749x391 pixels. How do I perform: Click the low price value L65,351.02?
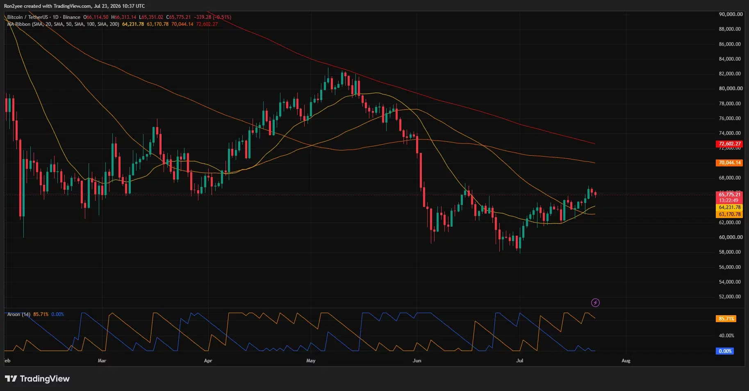(151, 17)
